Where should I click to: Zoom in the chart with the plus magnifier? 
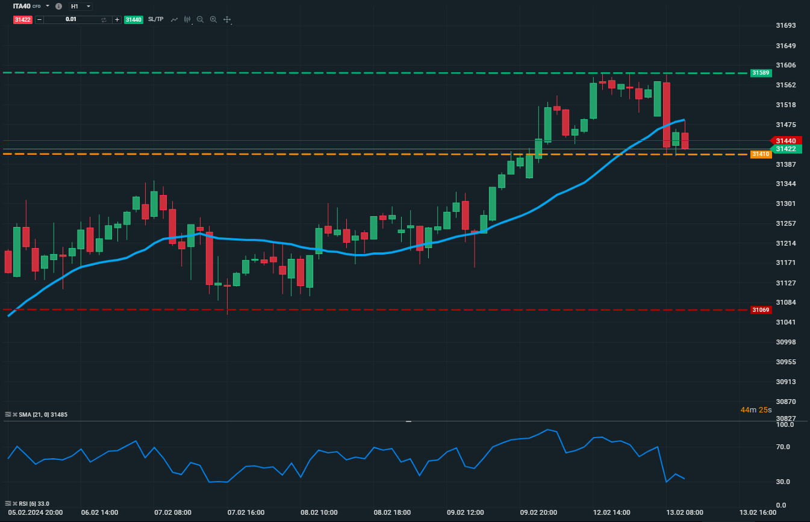(x=213, y=19)
